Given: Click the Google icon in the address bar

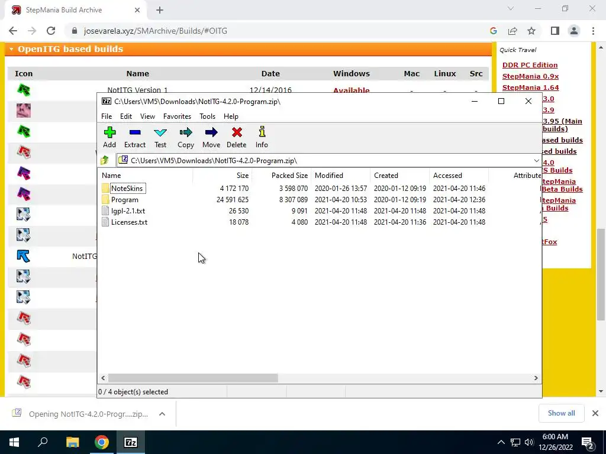Looking at the screenshot, I should click(x=493, y=31).
